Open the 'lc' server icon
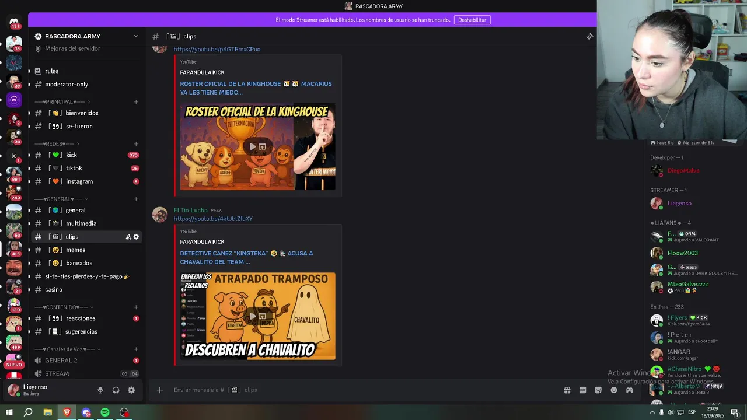The width and height of the screenshot is (747, 420). 14,156
